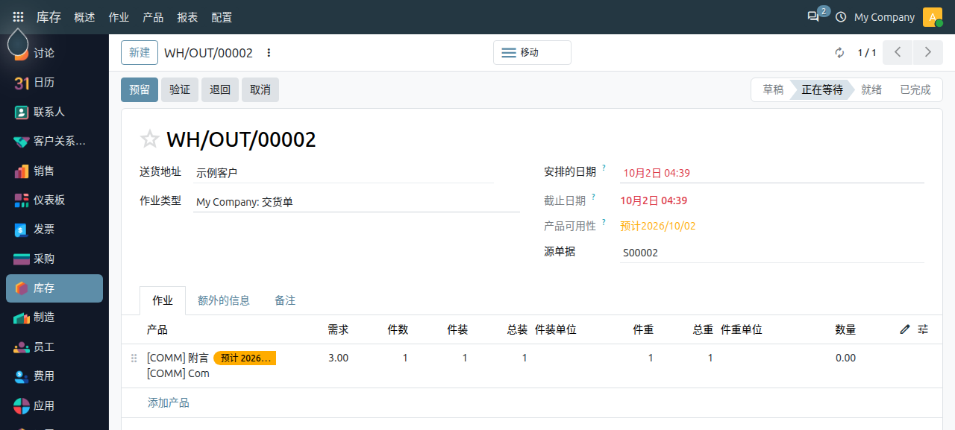Screen dimensions: 955x430
Task: Open the column settings sliders icon
Action: point(923,329)
